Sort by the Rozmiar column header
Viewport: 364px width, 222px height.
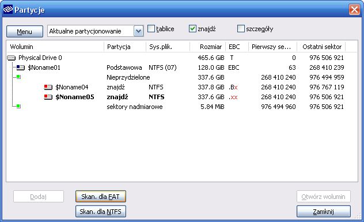point(207,47)
